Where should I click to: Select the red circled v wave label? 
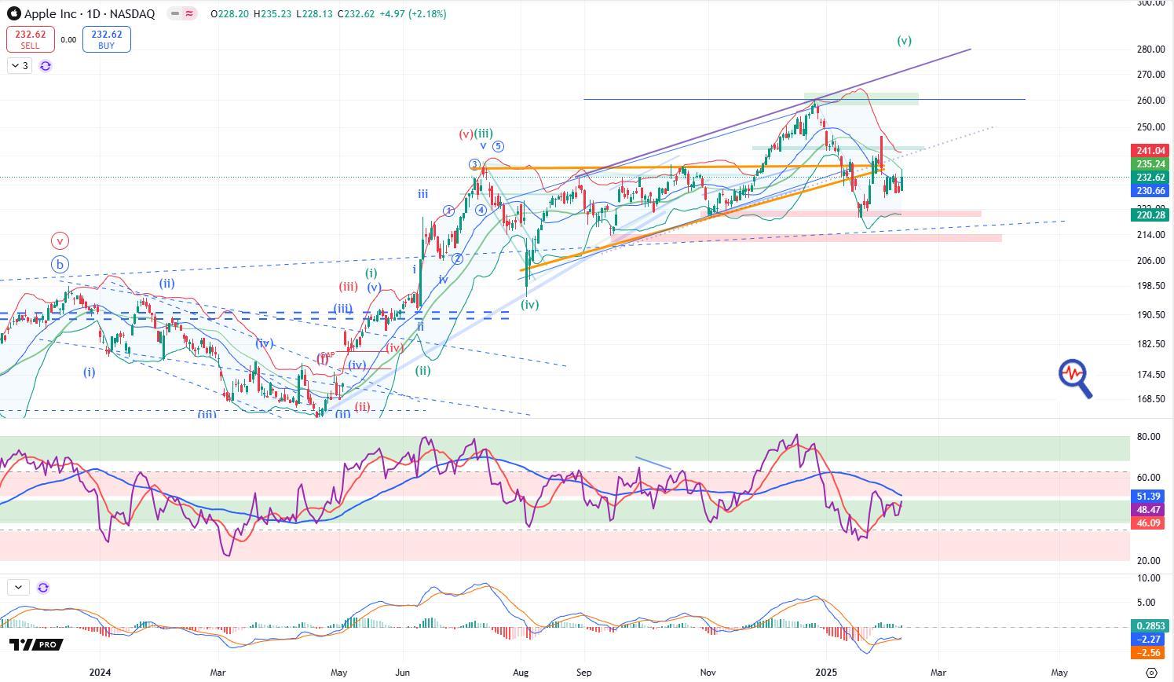click(x=60, y=241)
